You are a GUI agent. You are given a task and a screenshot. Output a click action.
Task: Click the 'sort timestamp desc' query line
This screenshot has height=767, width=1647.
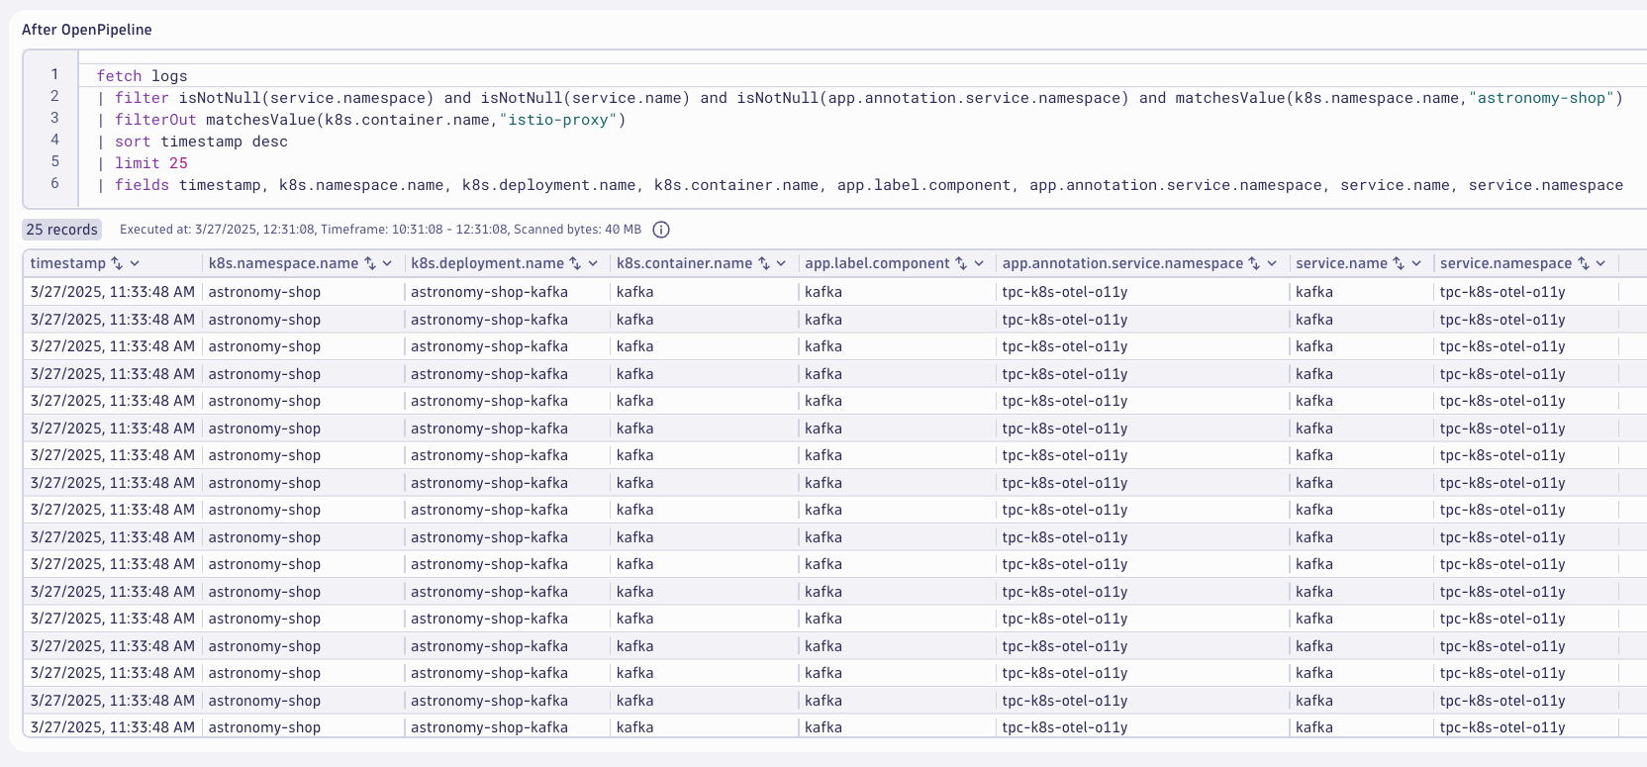192,142
